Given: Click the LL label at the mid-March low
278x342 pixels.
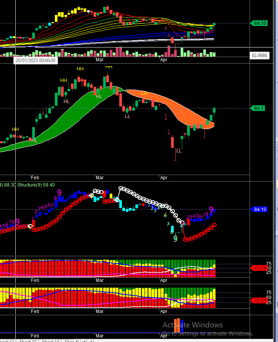Looking at the screenshot, I should pyautogui.click(x=128, y=116).
